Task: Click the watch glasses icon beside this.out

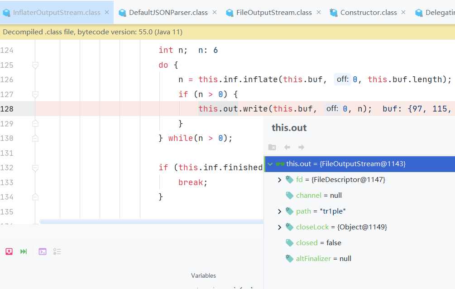Action: coord(280,164)
